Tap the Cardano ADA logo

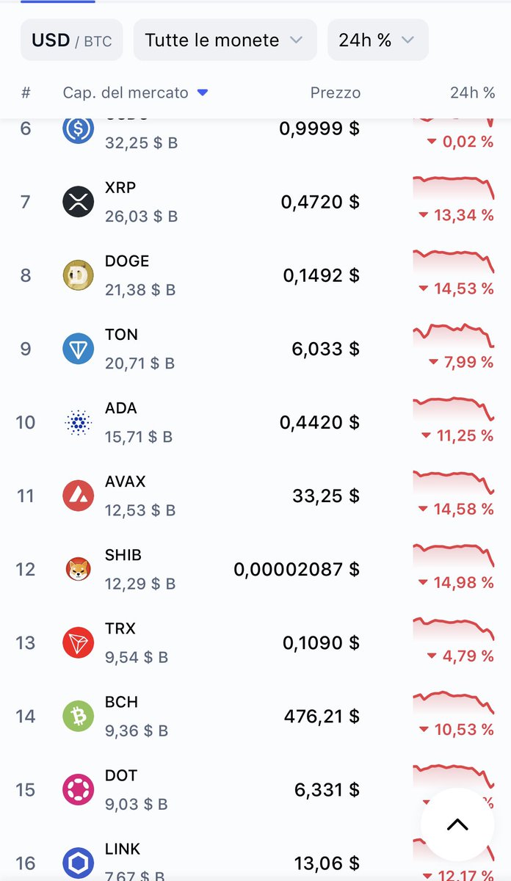point(78,422)
